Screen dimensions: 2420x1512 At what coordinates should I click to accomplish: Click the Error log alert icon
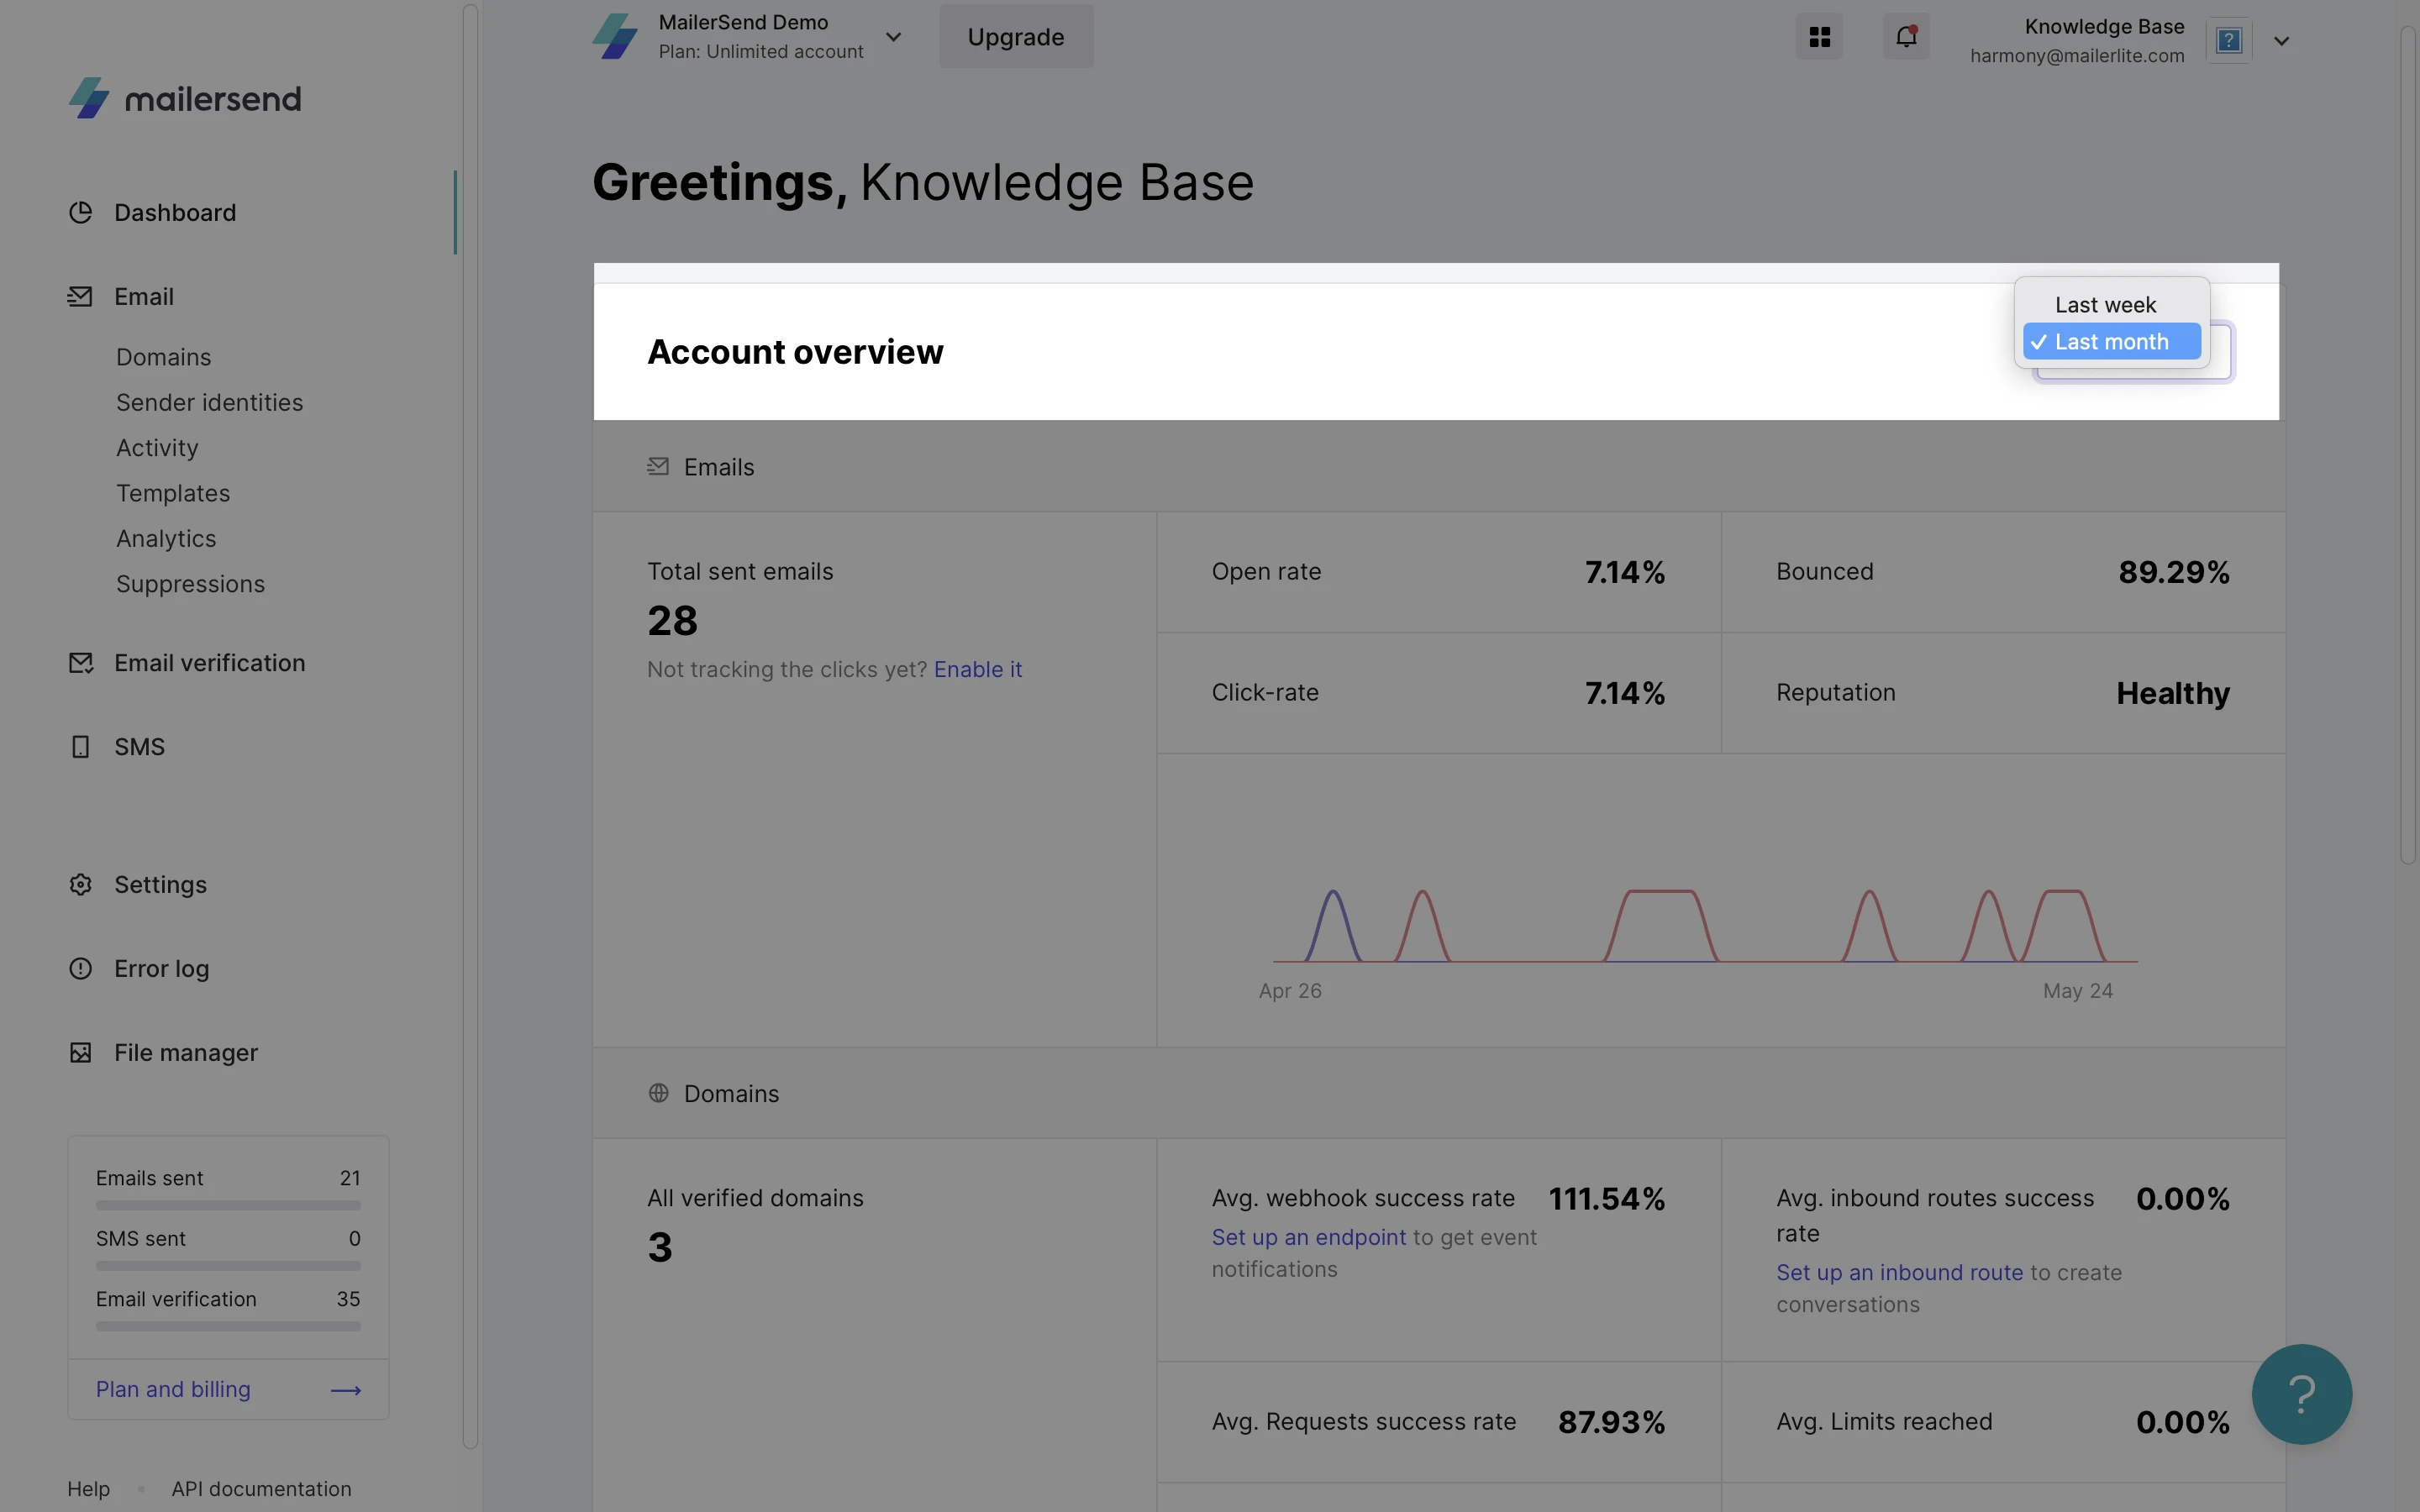81,969
